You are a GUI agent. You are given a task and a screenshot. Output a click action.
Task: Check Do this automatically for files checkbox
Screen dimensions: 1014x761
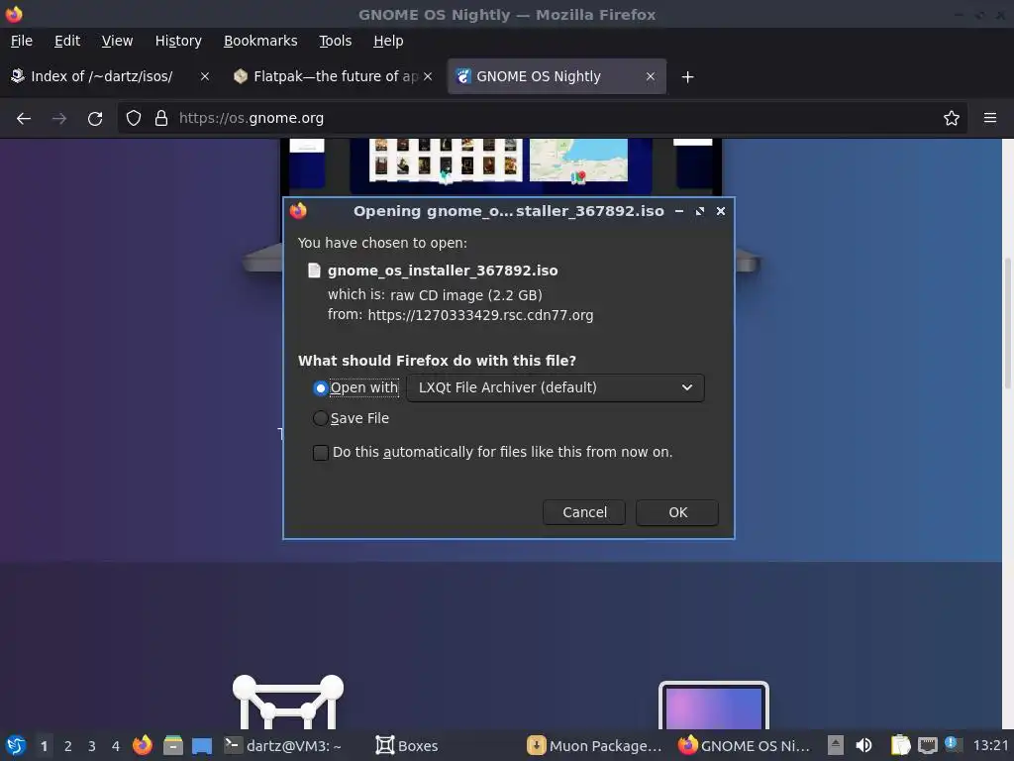[320, 452]
